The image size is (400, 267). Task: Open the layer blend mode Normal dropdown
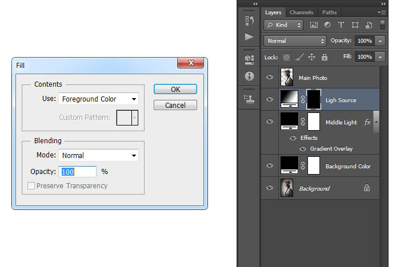tap(295, 41)
